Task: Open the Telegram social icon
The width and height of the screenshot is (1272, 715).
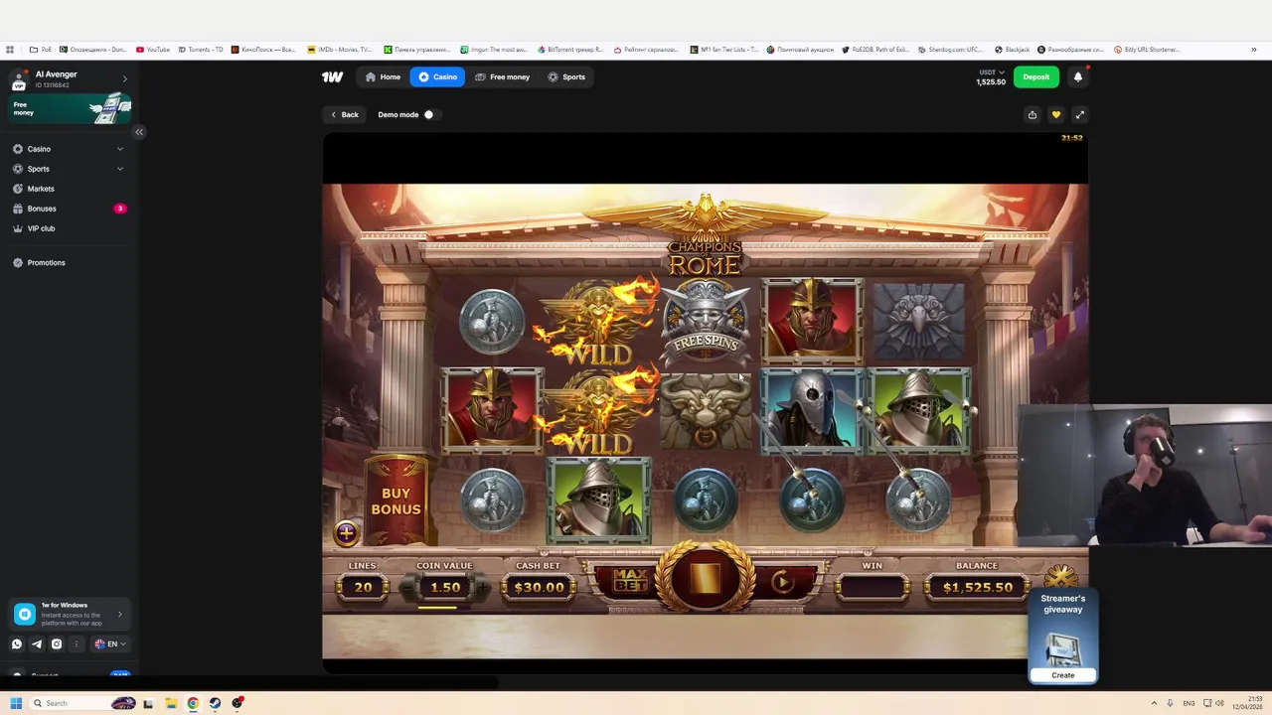Action: pyautogui.click(x=37, y=643)
